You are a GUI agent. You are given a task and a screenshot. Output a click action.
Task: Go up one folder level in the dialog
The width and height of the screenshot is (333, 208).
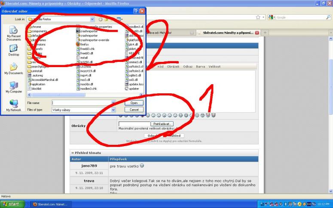pyautogui.click(x=106, y=19)
